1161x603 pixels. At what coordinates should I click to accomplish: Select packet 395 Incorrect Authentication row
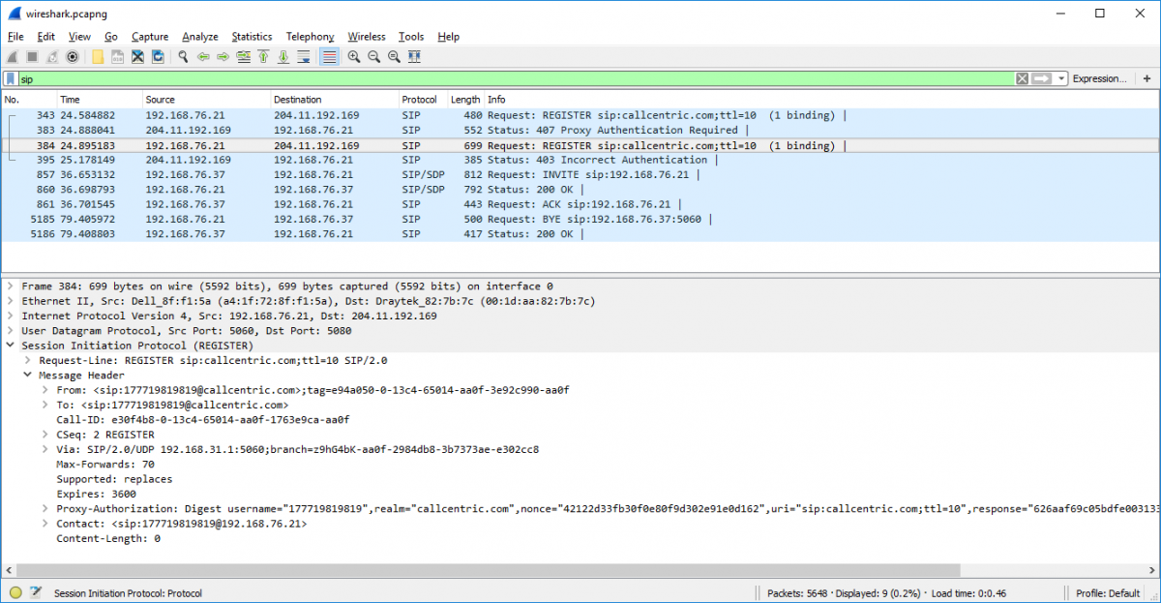click(x=580, y=160)
